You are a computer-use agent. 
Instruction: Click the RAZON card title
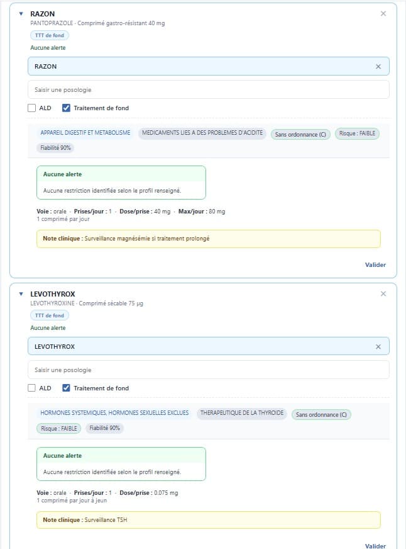(43, 14)
